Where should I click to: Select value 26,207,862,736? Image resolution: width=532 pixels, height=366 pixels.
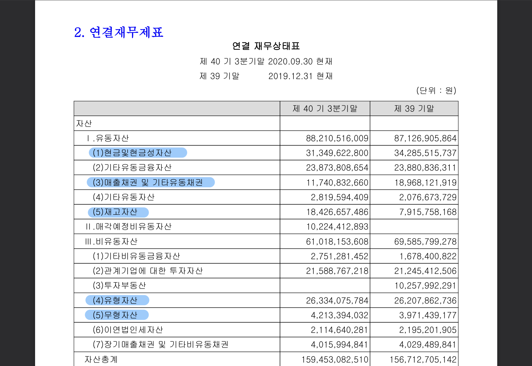click(x=425, y=301)
